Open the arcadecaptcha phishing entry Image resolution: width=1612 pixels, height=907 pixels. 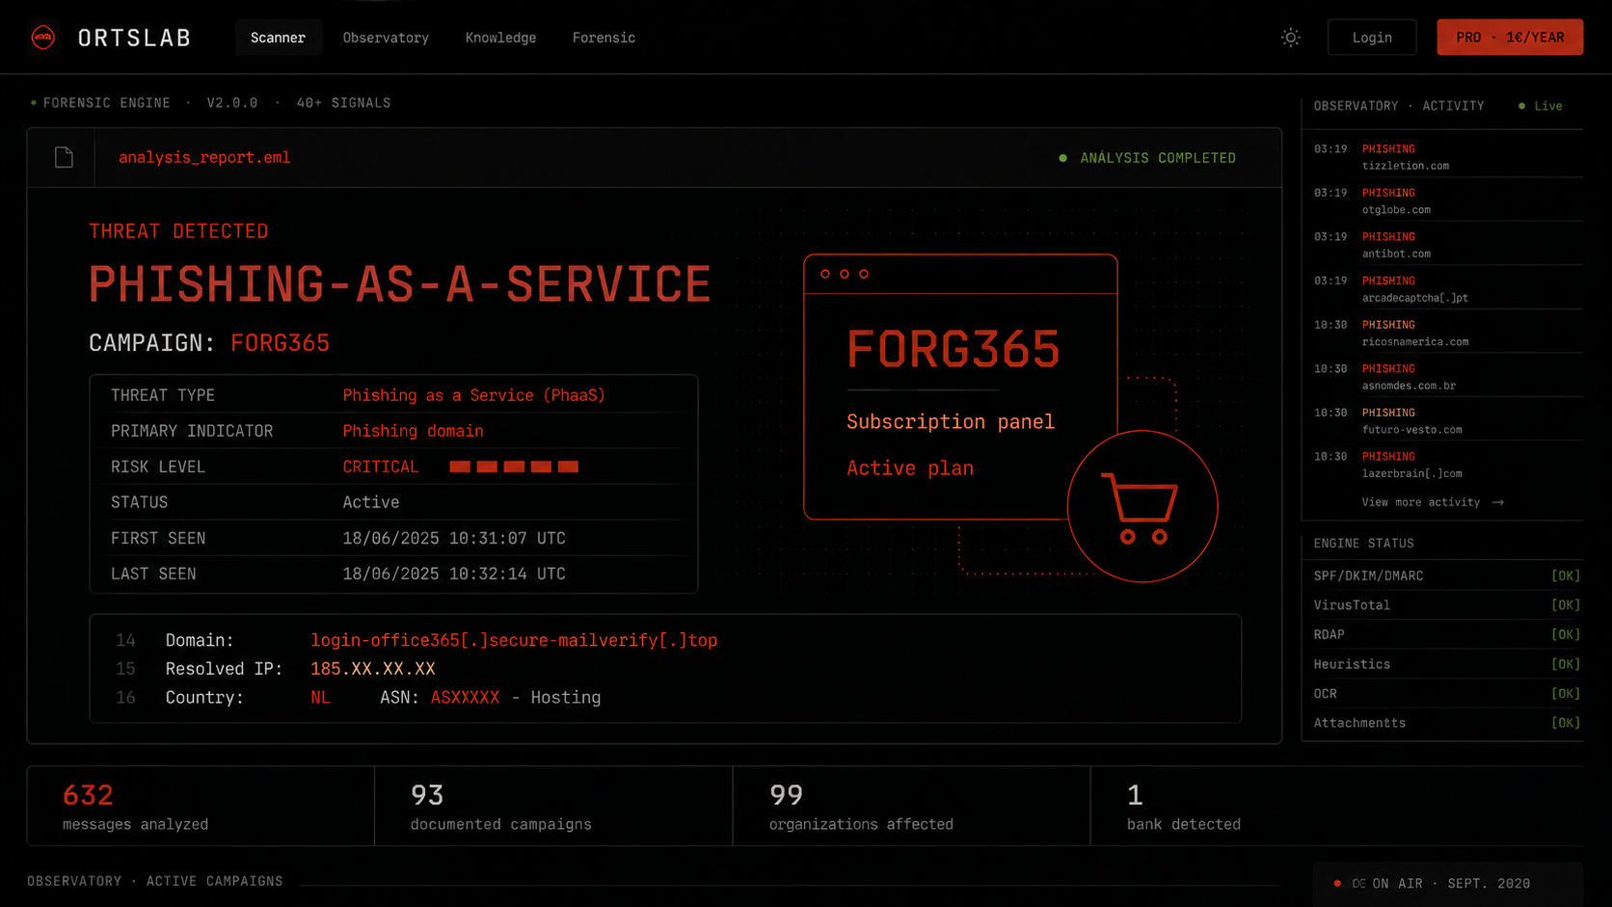coord(1447,289)
